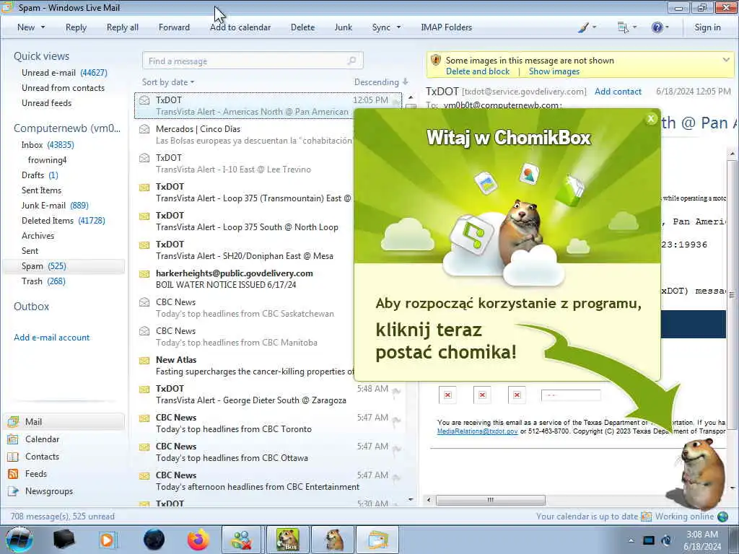Select CBC Saskatchewan headlines email
This screenshot has width=739, height=554.
click(x=245, y=307)
